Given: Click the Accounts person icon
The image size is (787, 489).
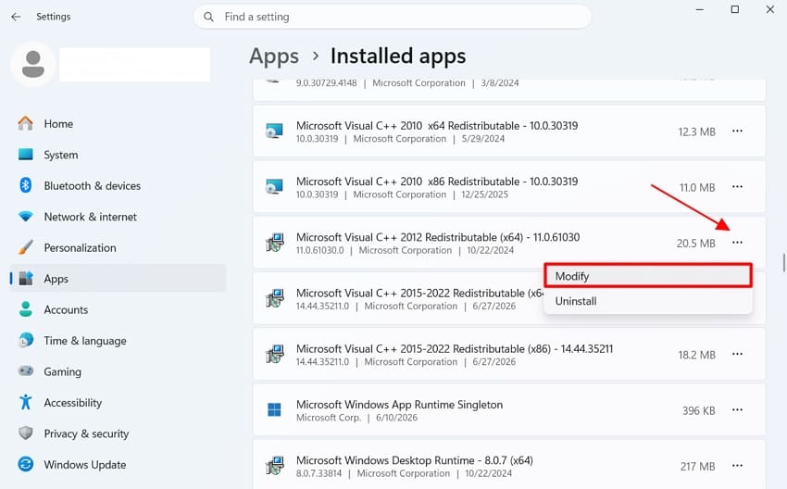Looking at the screenshot, I should [26, 309].
